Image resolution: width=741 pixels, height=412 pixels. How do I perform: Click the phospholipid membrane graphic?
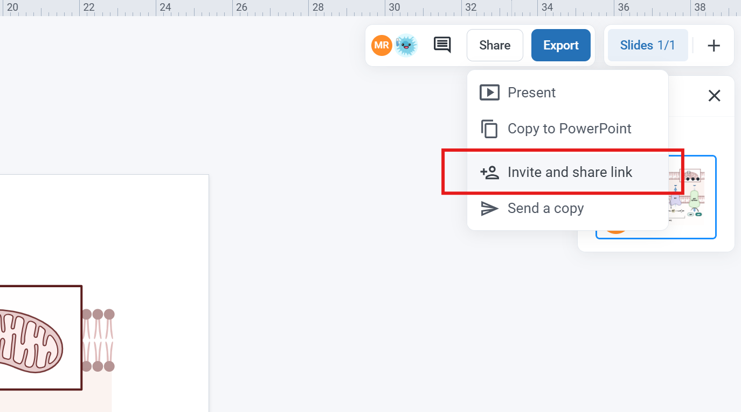(x=98, y=340)
